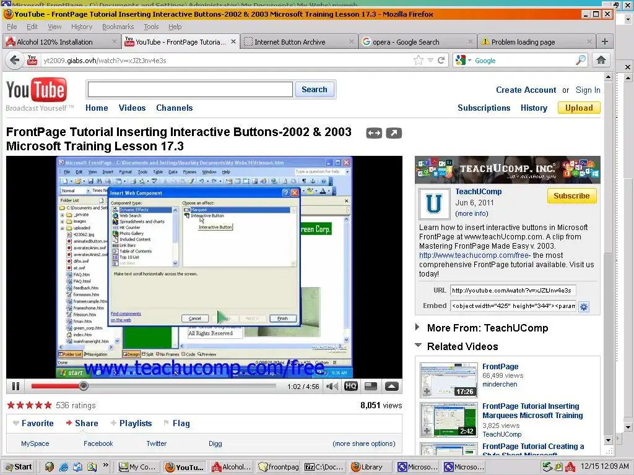The height and width of the screenshot is (475, 634).
Task: Click the search magnifier in Google box
Action: [580, 60]
